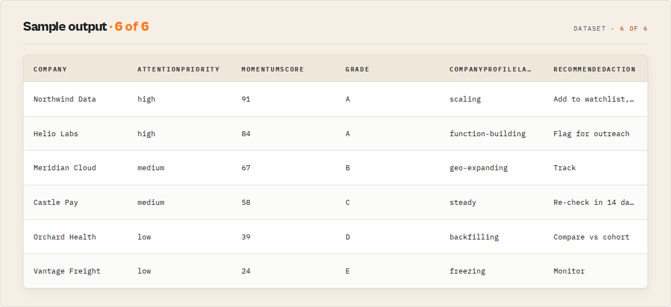Click grade A in Northwind Data row
The width and height of the screenshot is (671, 307).
(x=348, y=99)
